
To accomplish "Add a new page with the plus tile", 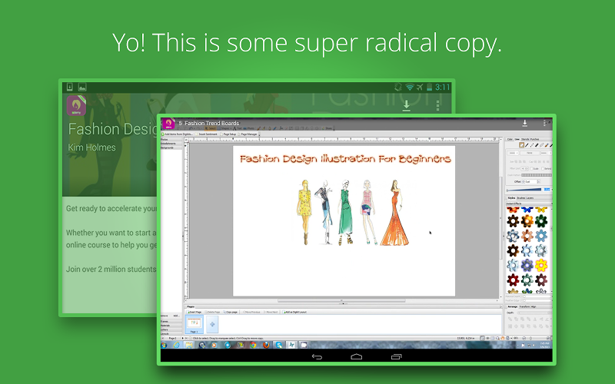I will coord(212,326).
